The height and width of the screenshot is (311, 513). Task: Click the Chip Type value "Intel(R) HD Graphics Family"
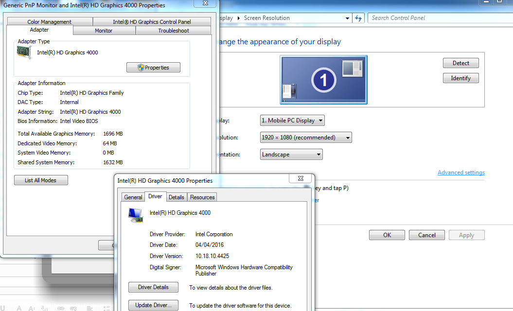pos(92,93)
